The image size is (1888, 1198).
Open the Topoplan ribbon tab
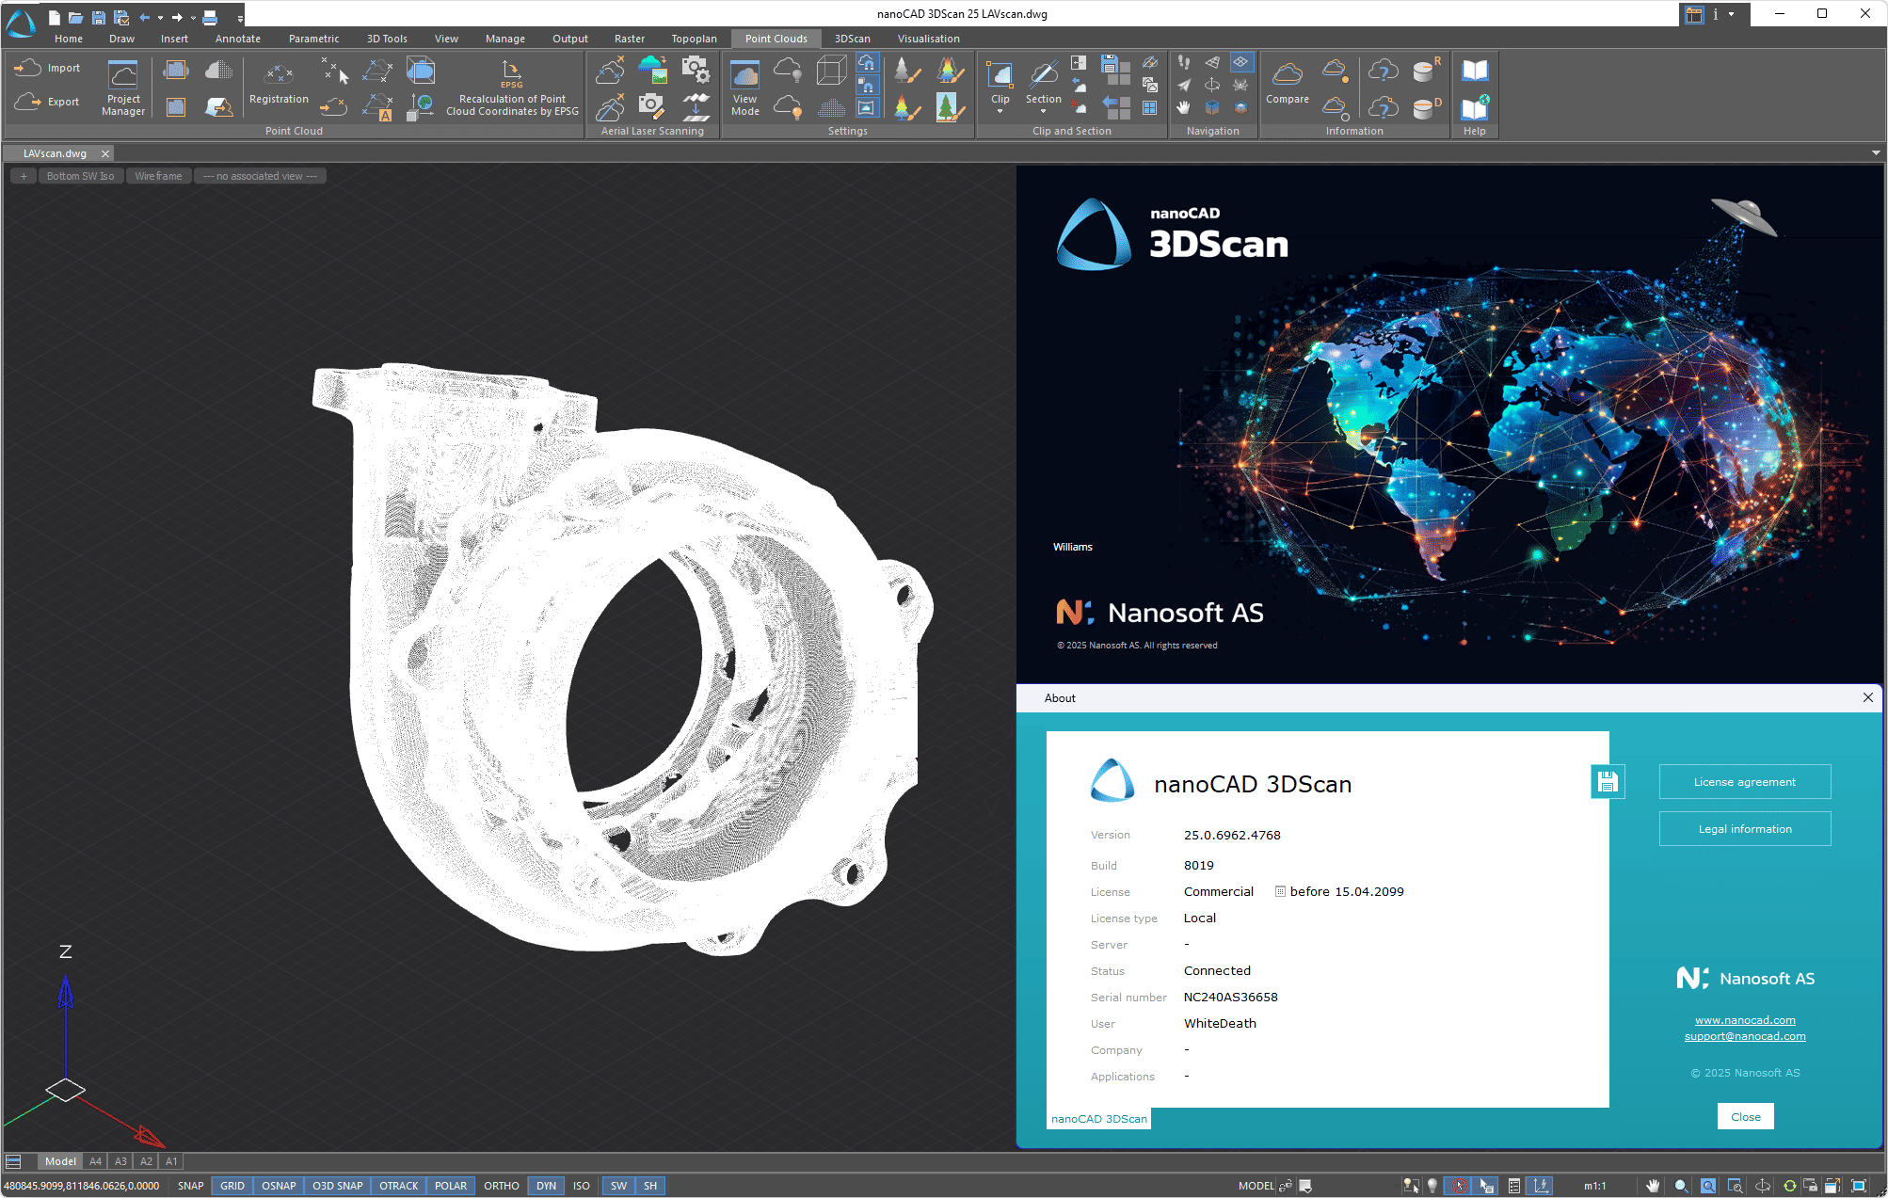tap(694, 39)
